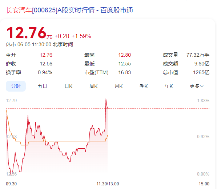This screenshot has height=189, width=217.
Task: Click the +1.59% change percentage
Action: click(x=81, y=36)
